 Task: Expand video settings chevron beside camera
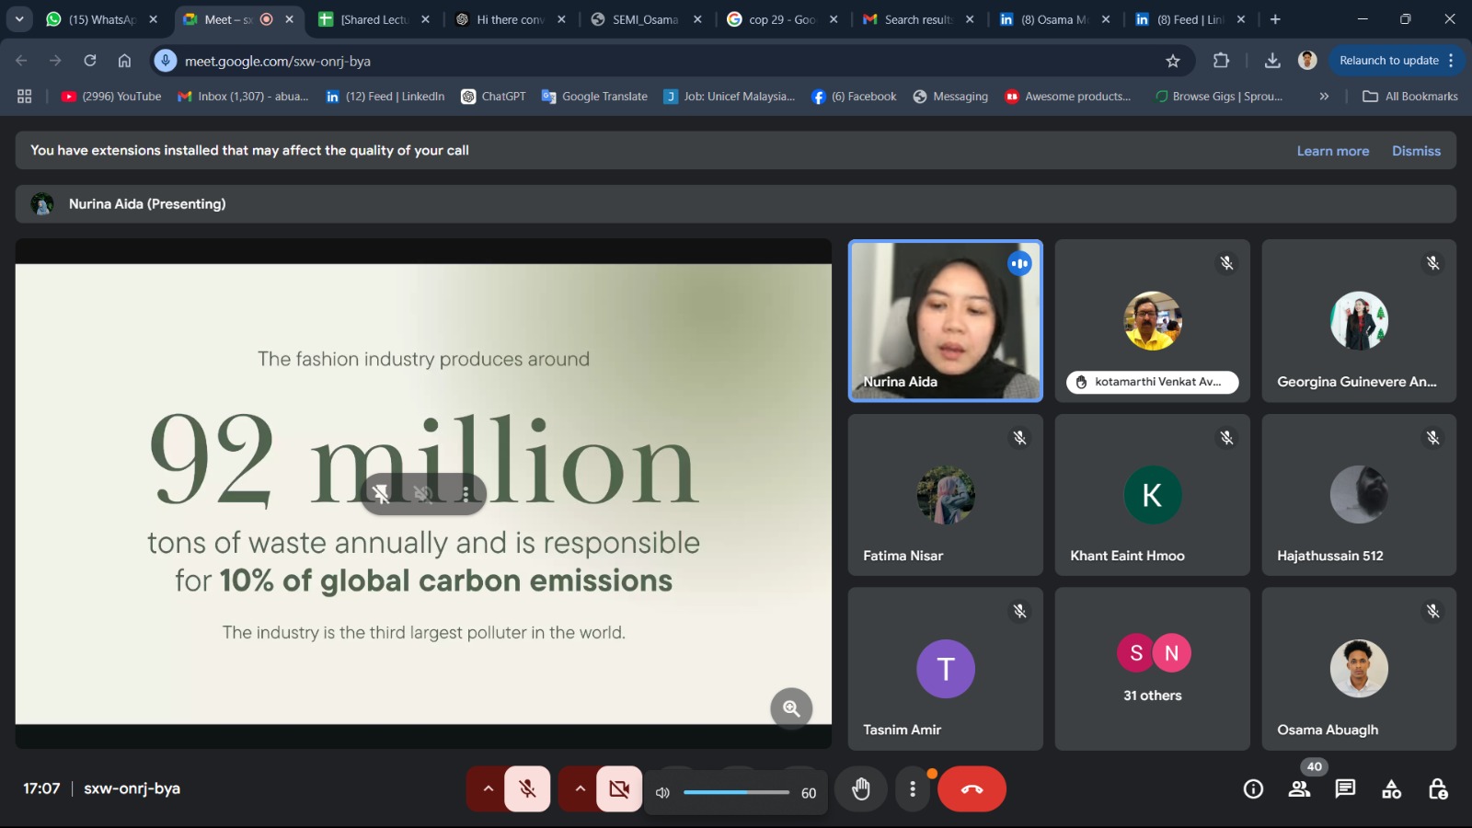coord(580,789)
